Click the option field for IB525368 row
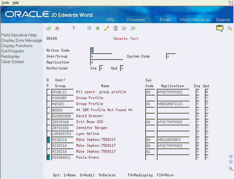This screenshot has height=179, width=234. [x=48, y=122]
